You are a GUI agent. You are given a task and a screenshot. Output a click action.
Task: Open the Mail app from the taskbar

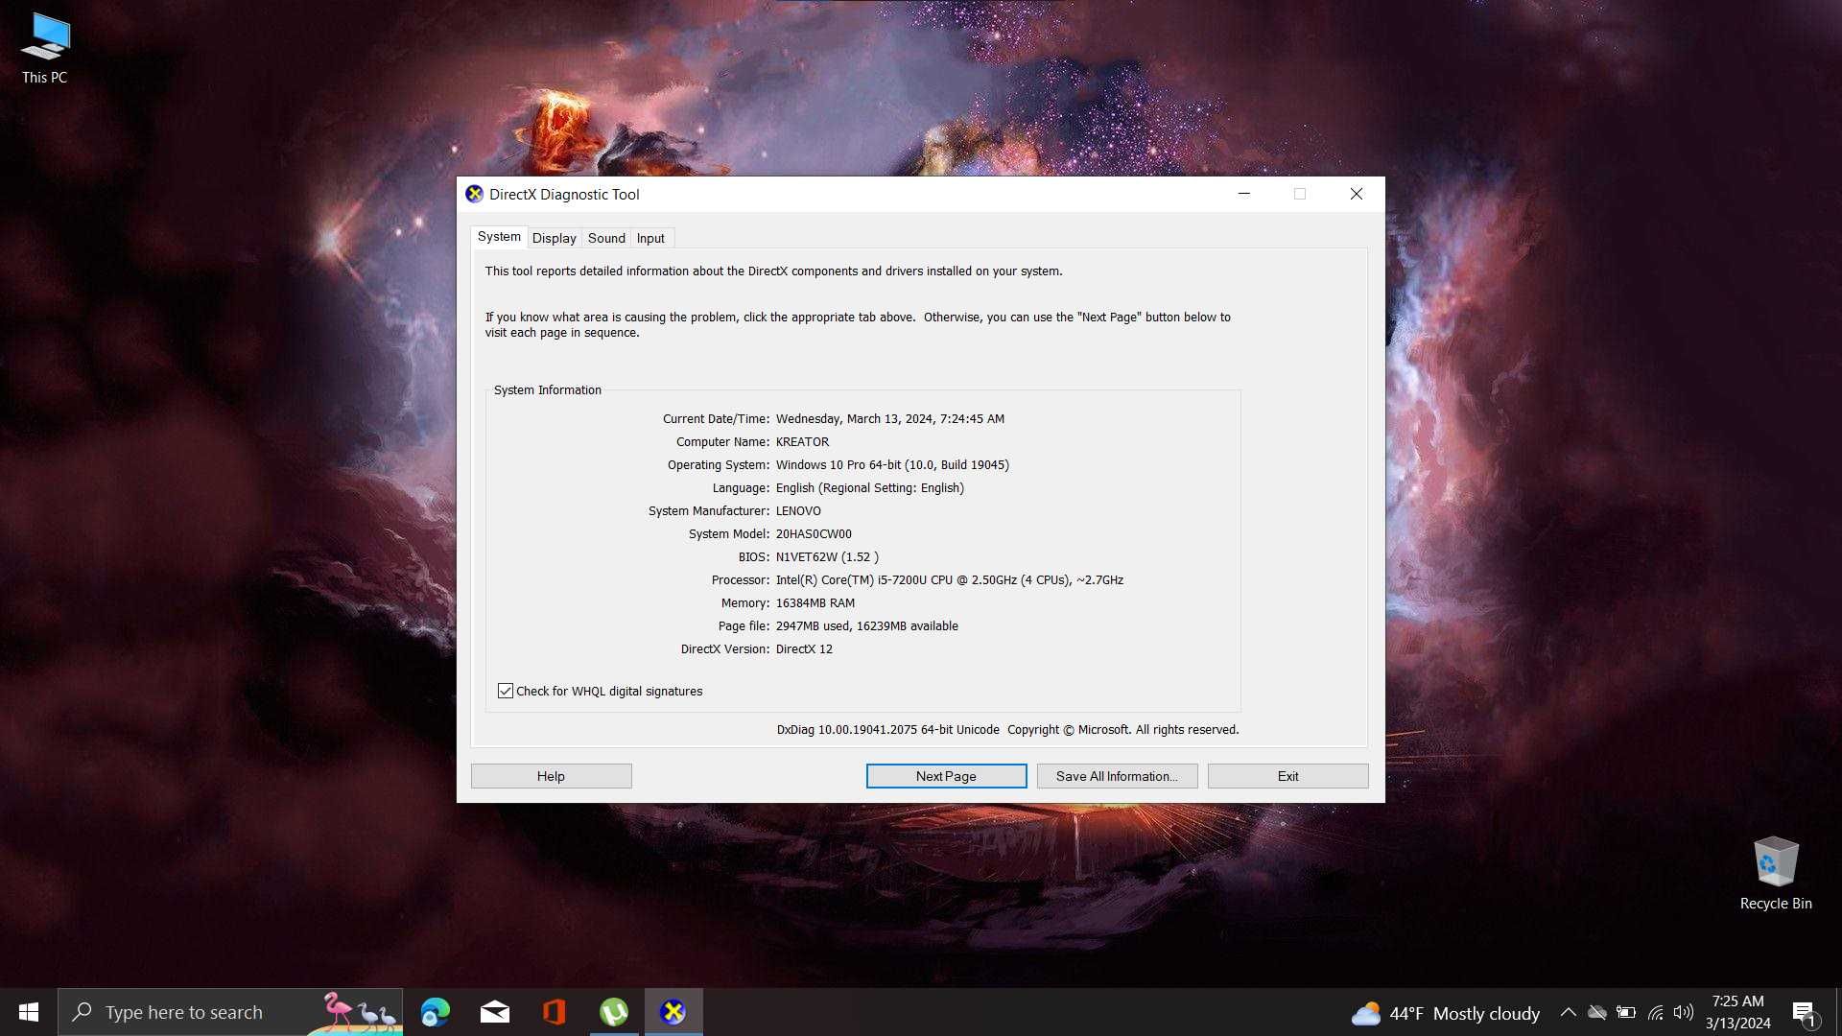pyautogui.click(x=495, y=1012)
